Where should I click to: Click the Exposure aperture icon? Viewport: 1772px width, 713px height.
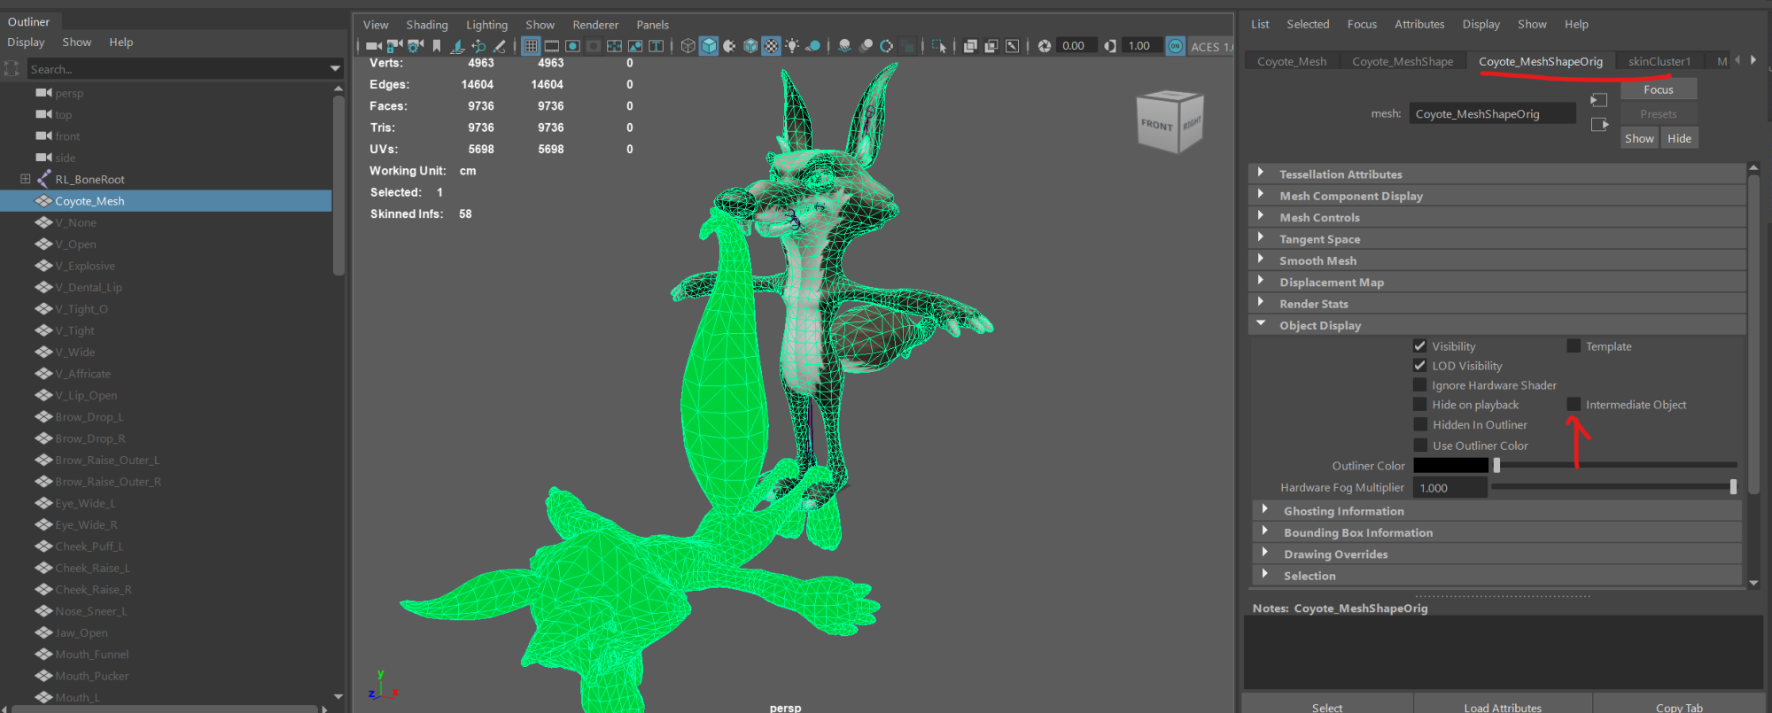(1045, 46)
